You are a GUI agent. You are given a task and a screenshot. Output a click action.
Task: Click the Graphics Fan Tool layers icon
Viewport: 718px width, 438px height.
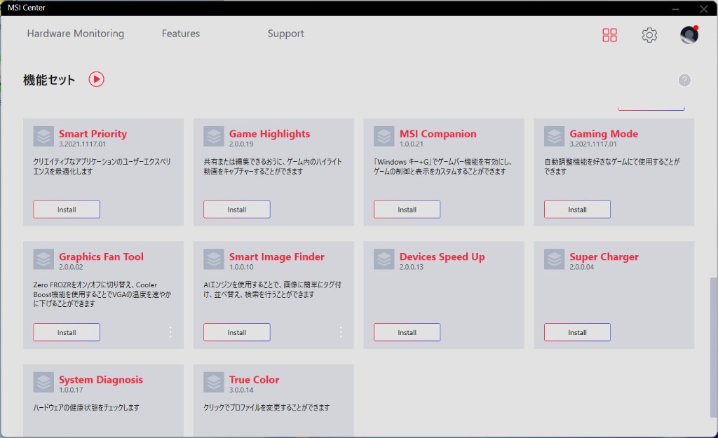tap(43, 259)
